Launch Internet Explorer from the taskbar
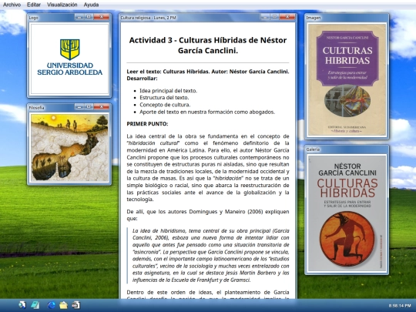This screenshot has height=312, width=416. [x=51, y=305]
